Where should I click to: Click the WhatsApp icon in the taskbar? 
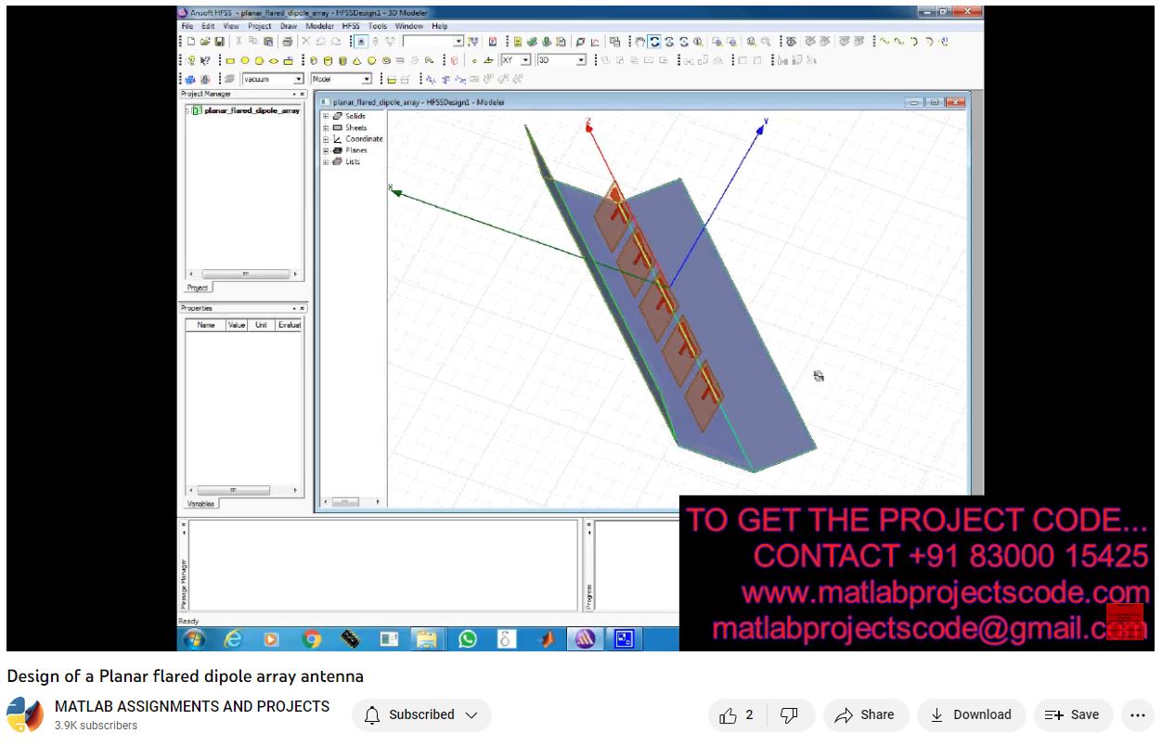pyautogui.click(x=468, y=638)
